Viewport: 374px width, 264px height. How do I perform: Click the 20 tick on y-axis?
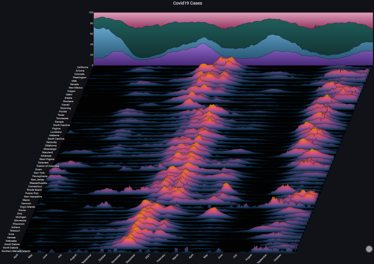click(91, 55)
